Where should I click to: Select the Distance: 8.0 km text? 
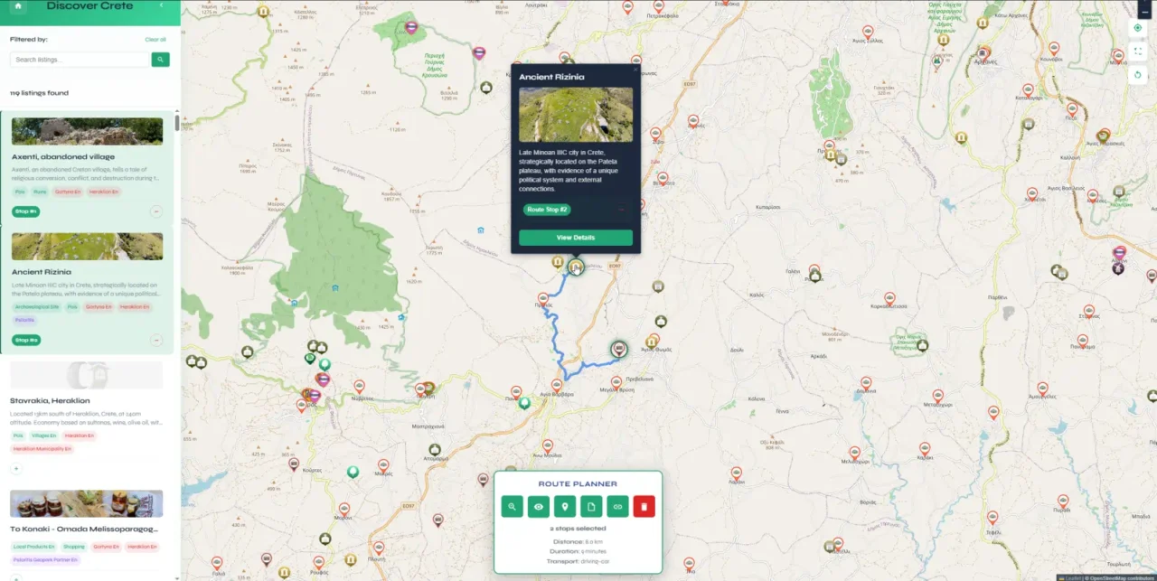pos(578,541)
